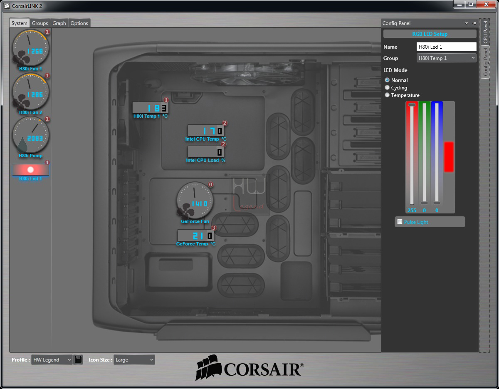This screenshot has height=389, width=499.
Task: Maximize the CorsairLINK 2 window
Action: pos(471,4)
